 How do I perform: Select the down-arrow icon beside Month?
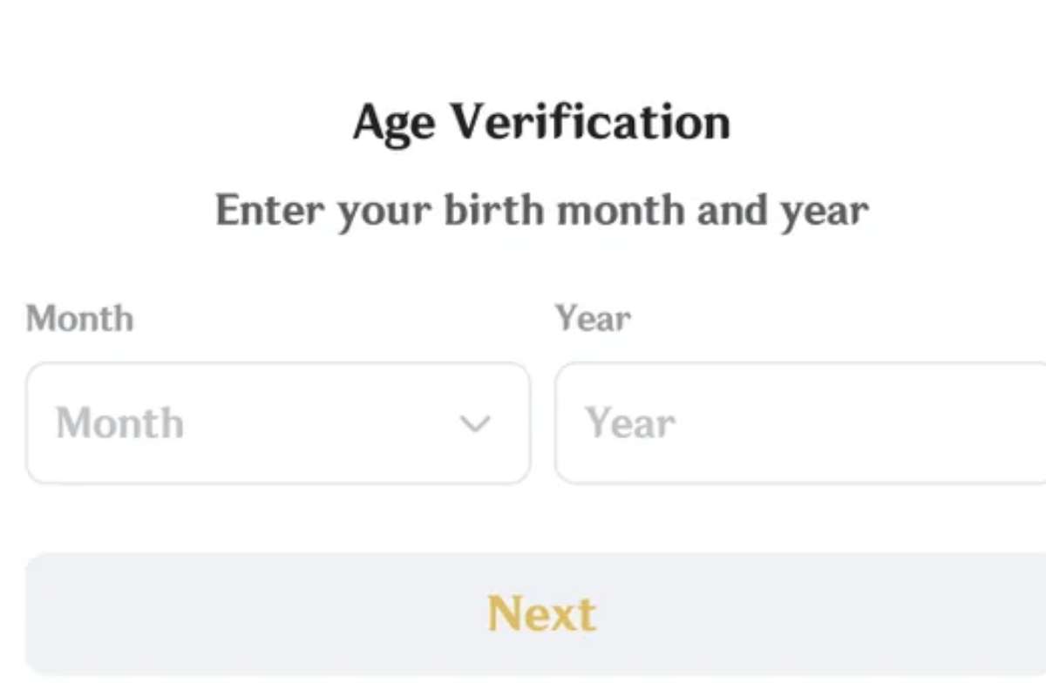(x=475, y=424)
